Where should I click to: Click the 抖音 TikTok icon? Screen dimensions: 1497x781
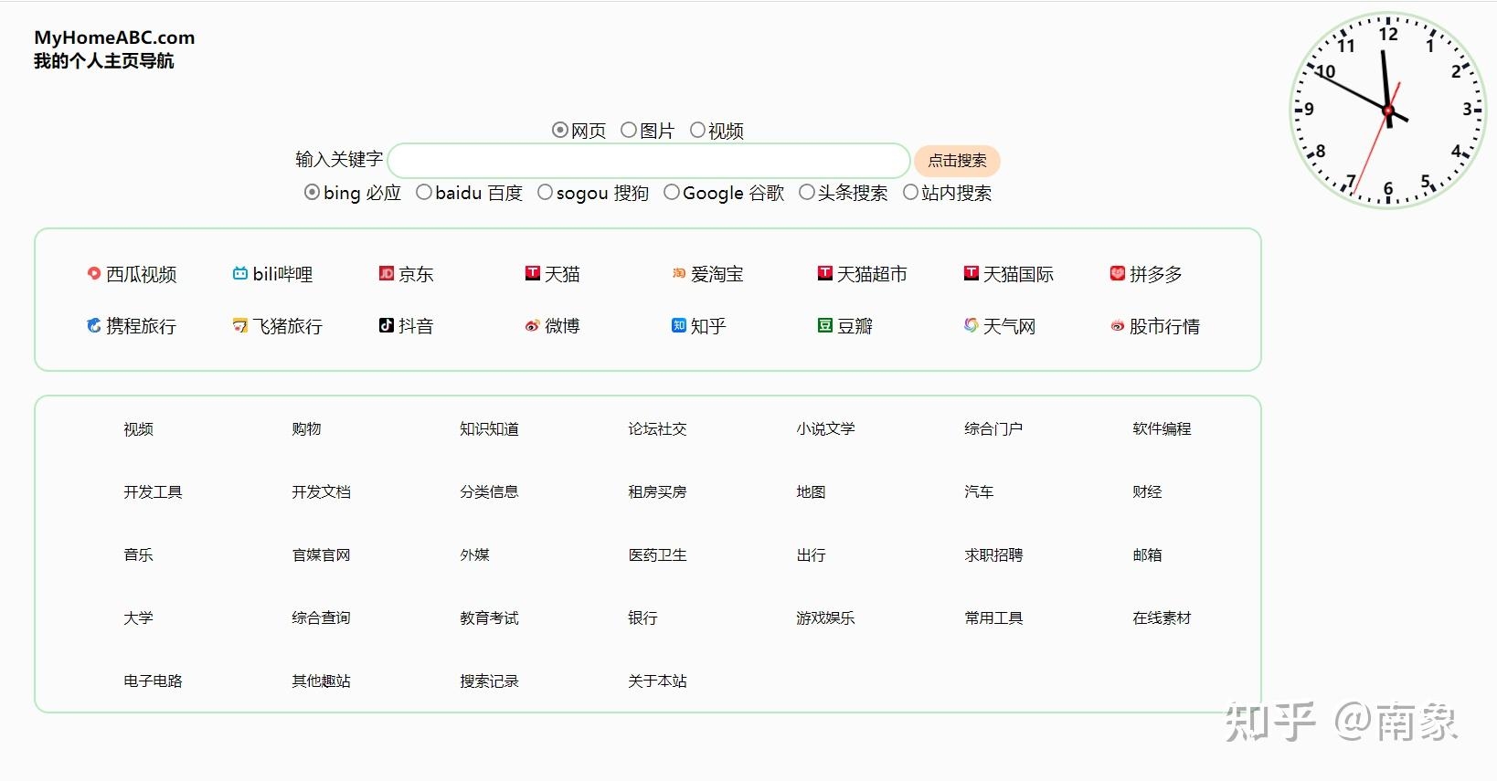point(387,325)
